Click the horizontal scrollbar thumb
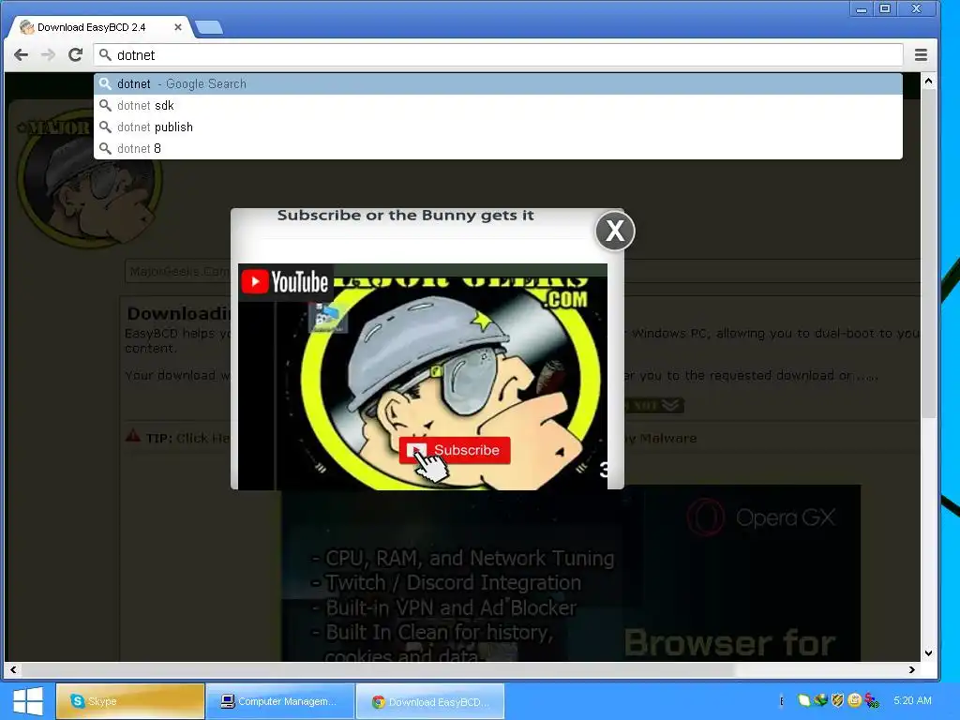The image size is (960, 720). tap(379, 669)
